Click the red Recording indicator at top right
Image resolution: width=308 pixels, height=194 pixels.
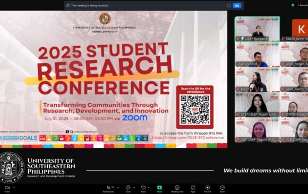point(303,5)
